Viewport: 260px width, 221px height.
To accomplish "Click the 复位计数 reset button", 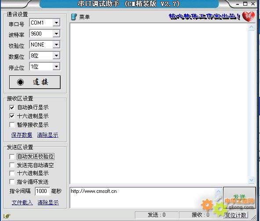I will 235,215.
